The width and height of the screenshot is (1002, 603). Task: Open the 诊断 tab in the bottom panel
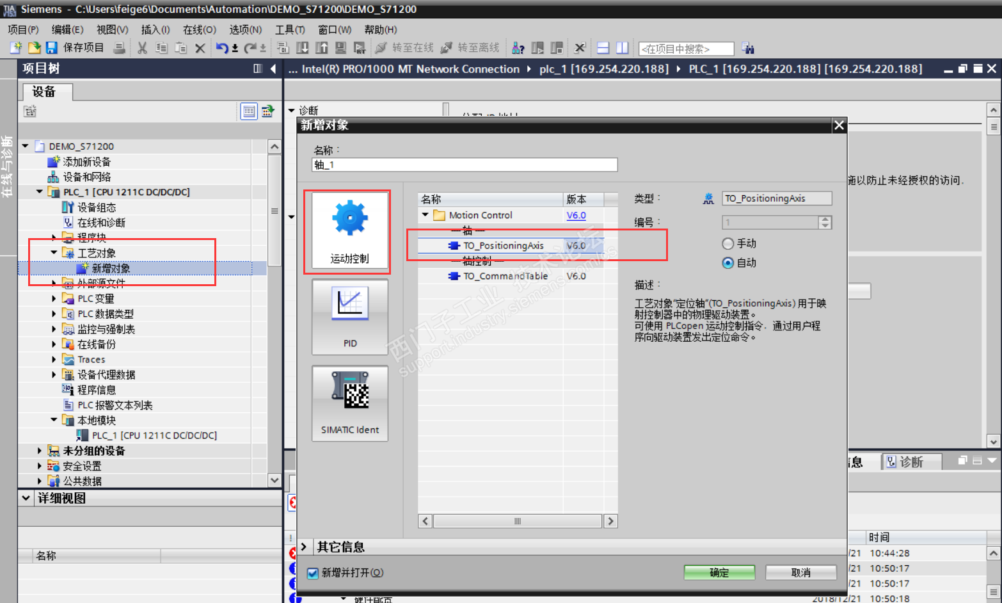[911, 462]
